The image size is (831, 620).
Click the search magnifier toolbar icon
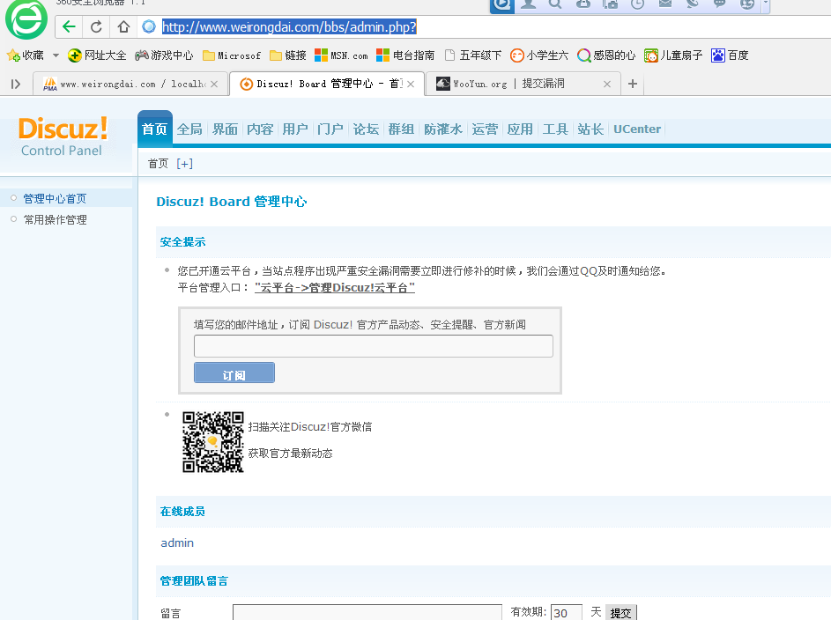point(555,4)
